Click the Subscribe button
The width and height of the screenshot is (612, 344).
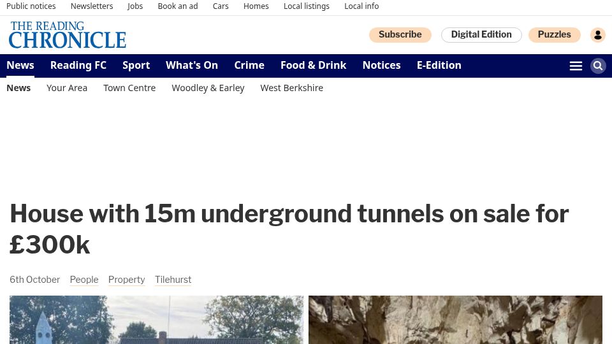coord(400,34)
